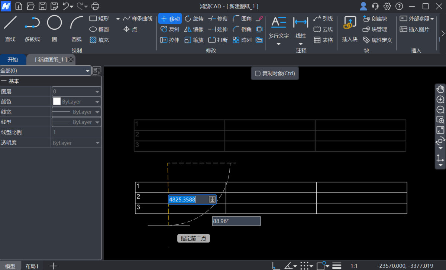Open the 颜色 ByLayer dropdown
Screen dimensions: 446x270
coord(97,101)
